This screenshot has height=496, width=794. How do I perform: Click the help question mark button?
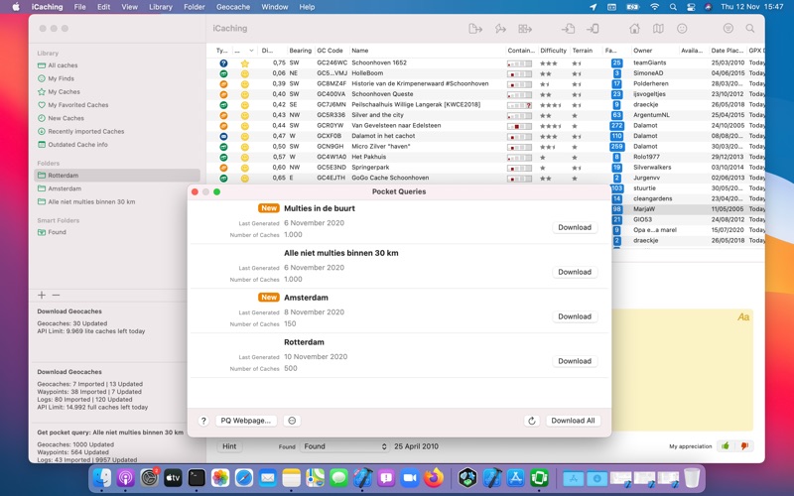(203, 421)
